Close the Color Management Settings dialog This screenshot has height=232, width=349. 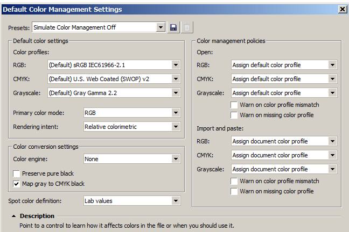[342, 9]
